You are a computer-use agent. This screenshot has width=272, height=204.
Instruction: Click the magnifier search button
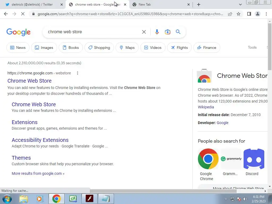[x=178, y=32]
